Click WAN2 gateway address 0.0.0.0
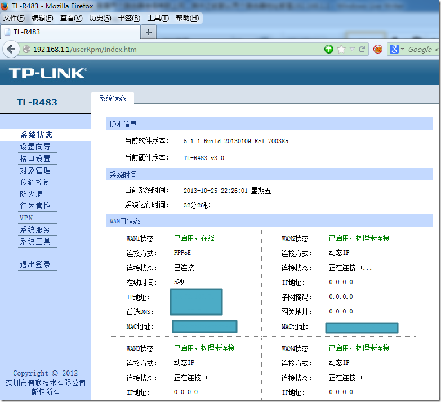441x402 pixels. pos(341,311)
